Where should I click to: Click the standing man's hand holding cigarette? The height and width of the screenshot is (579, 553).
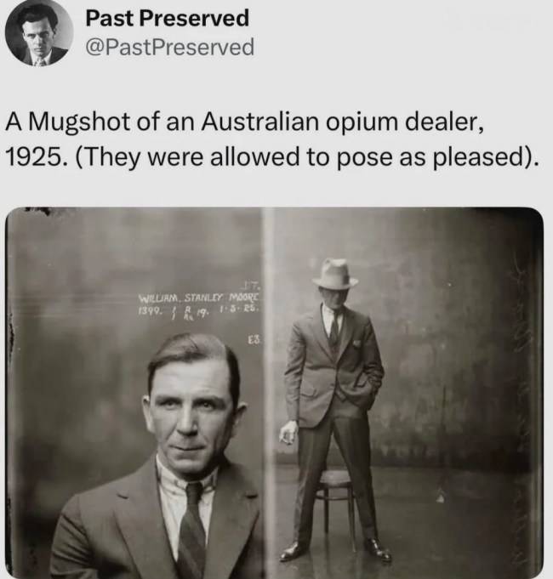tap(288, 433)
